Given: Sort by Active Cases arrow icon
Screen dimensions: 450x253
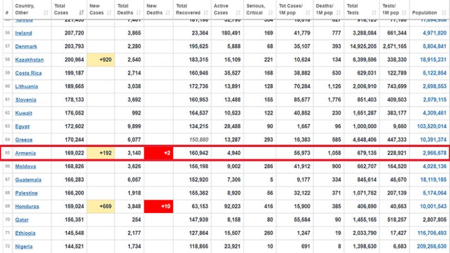Looking at the screenshot, I should click(238, 13).
